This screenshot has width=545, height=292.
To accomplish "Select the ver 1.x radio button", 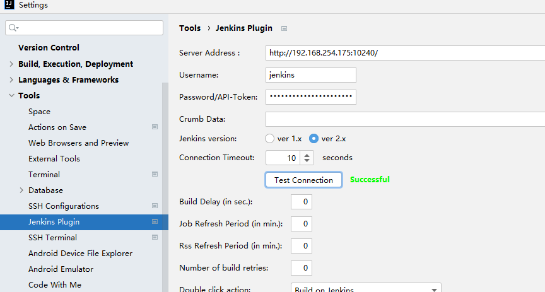I will coord(270,139).
